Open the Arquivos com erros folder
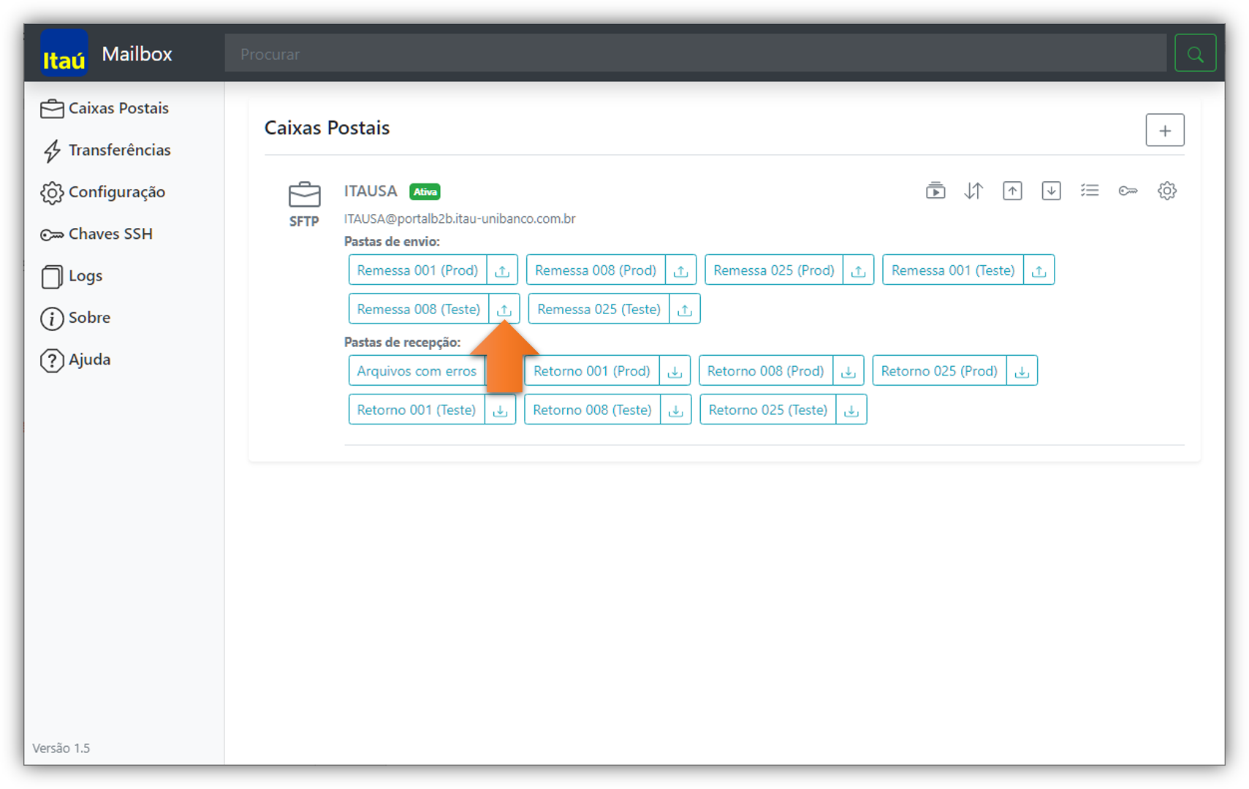The height and width of the screenshot is (789, 1249). 417,371
